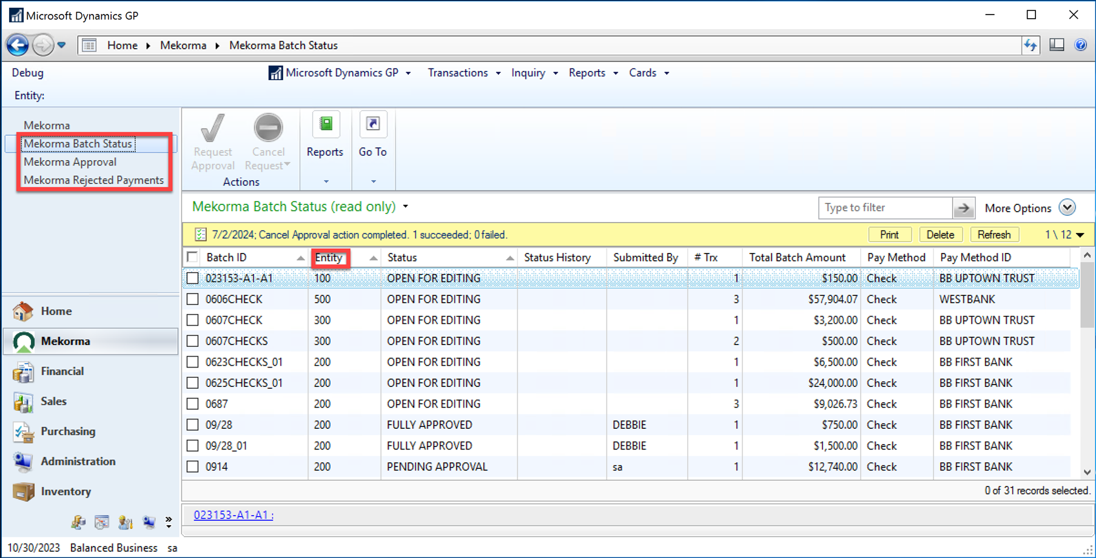Open the Purchasing navigation pane button

point(90,431)
